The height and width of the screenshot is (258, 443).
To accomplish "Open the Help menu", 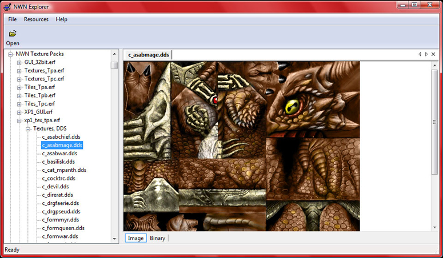I will (x=61, y=19).
